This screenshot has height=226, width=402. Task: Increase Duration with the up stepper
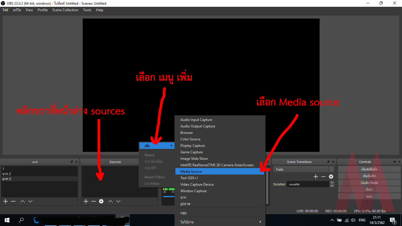(332, 183)
